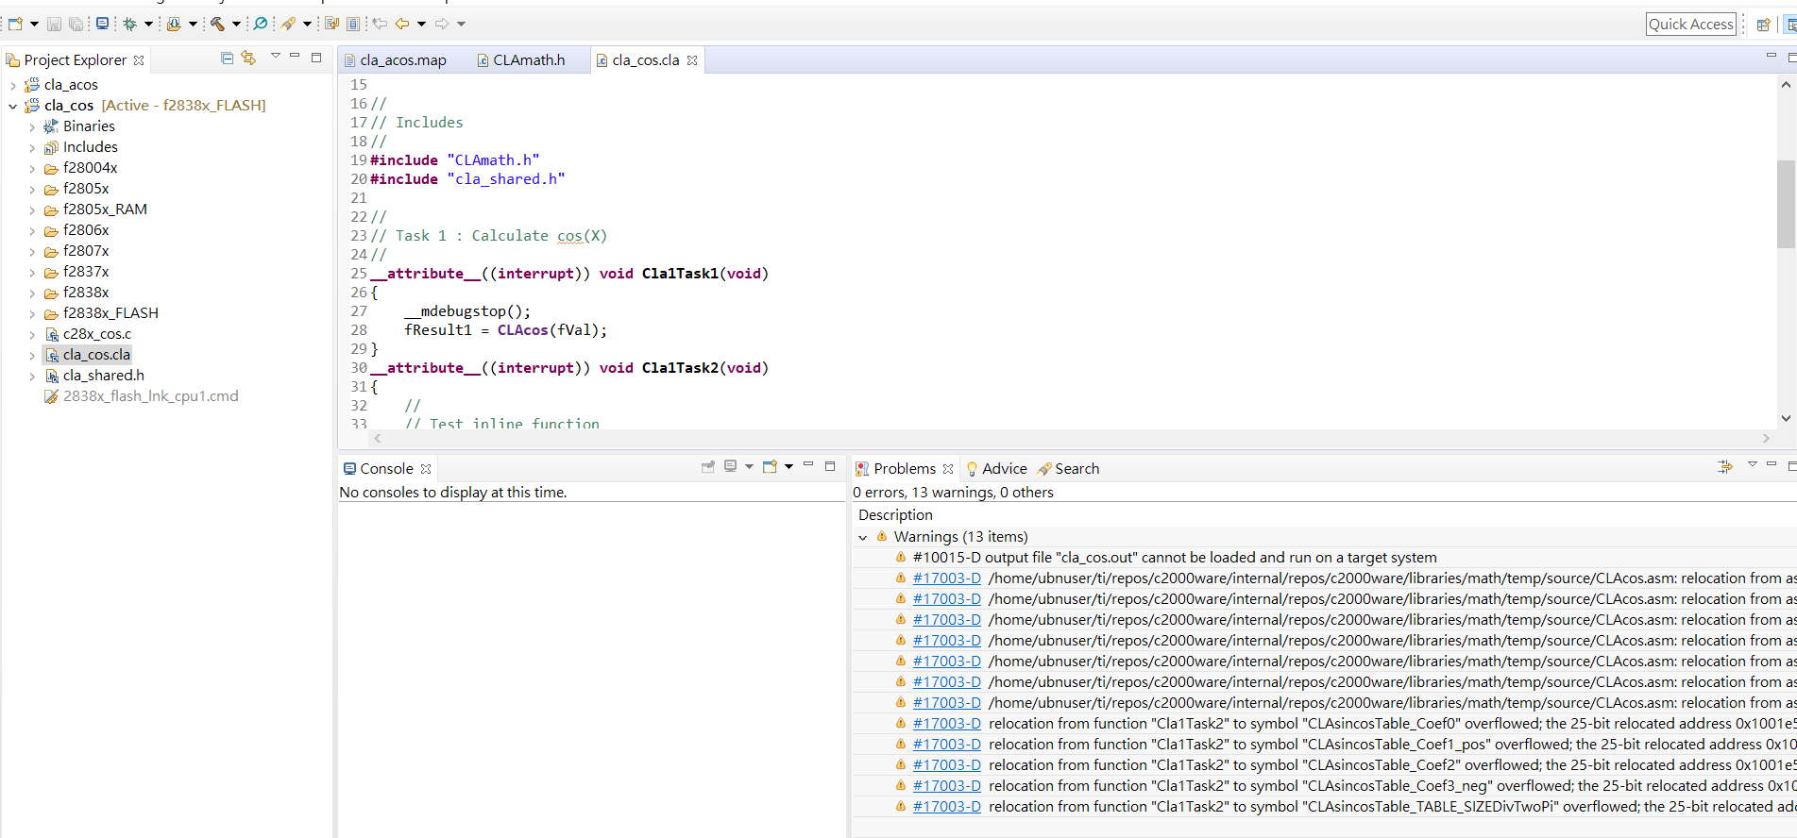Click the Search magnifier icon in toolbar

[261, 24]
